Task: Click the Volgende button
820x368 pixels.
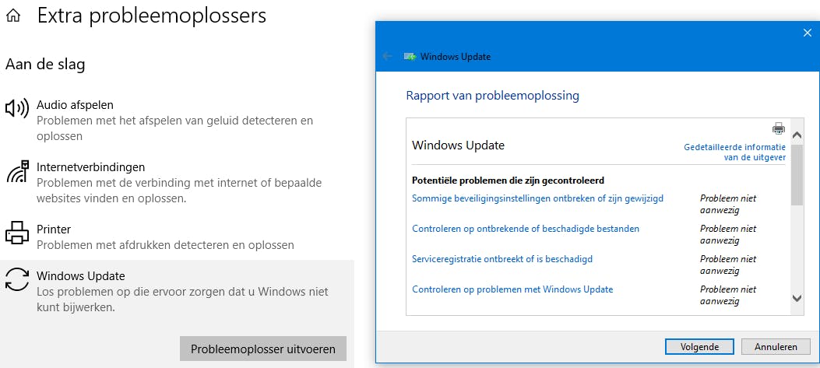Action: [699, 347]
